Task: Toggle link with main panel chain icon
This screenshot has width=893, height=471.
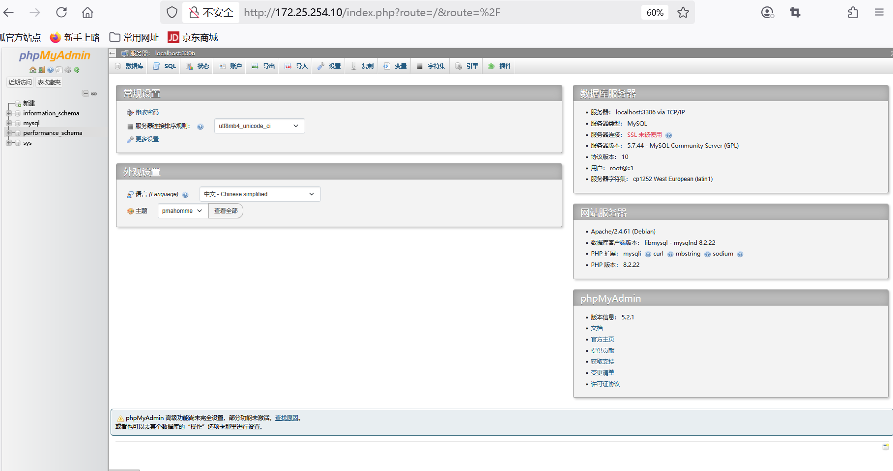Action: click(x=94, y=93)
